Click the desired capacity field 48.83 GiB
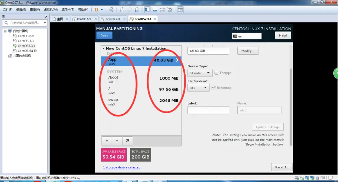 [208, 51]
